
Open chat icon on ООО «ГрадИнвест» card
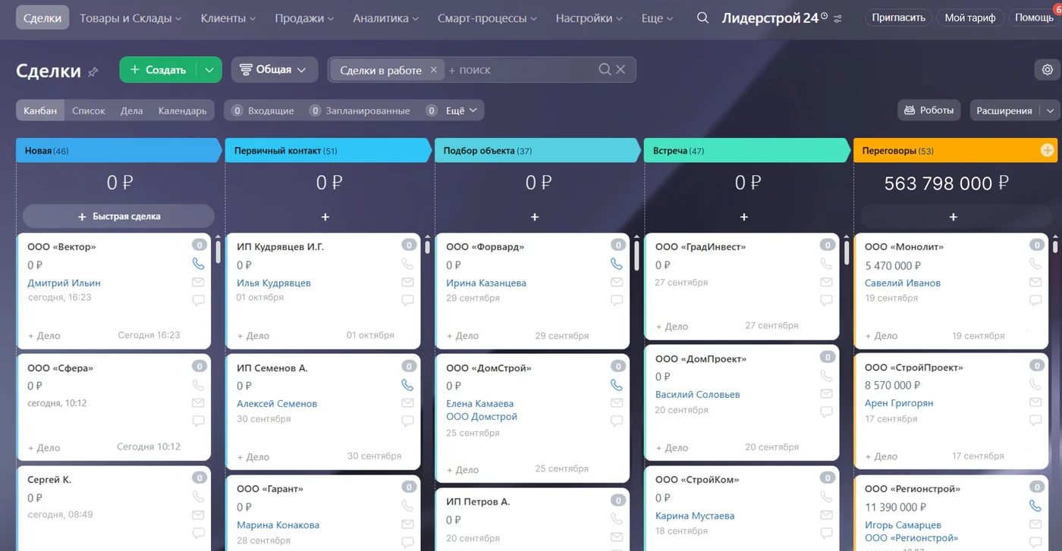826,300
